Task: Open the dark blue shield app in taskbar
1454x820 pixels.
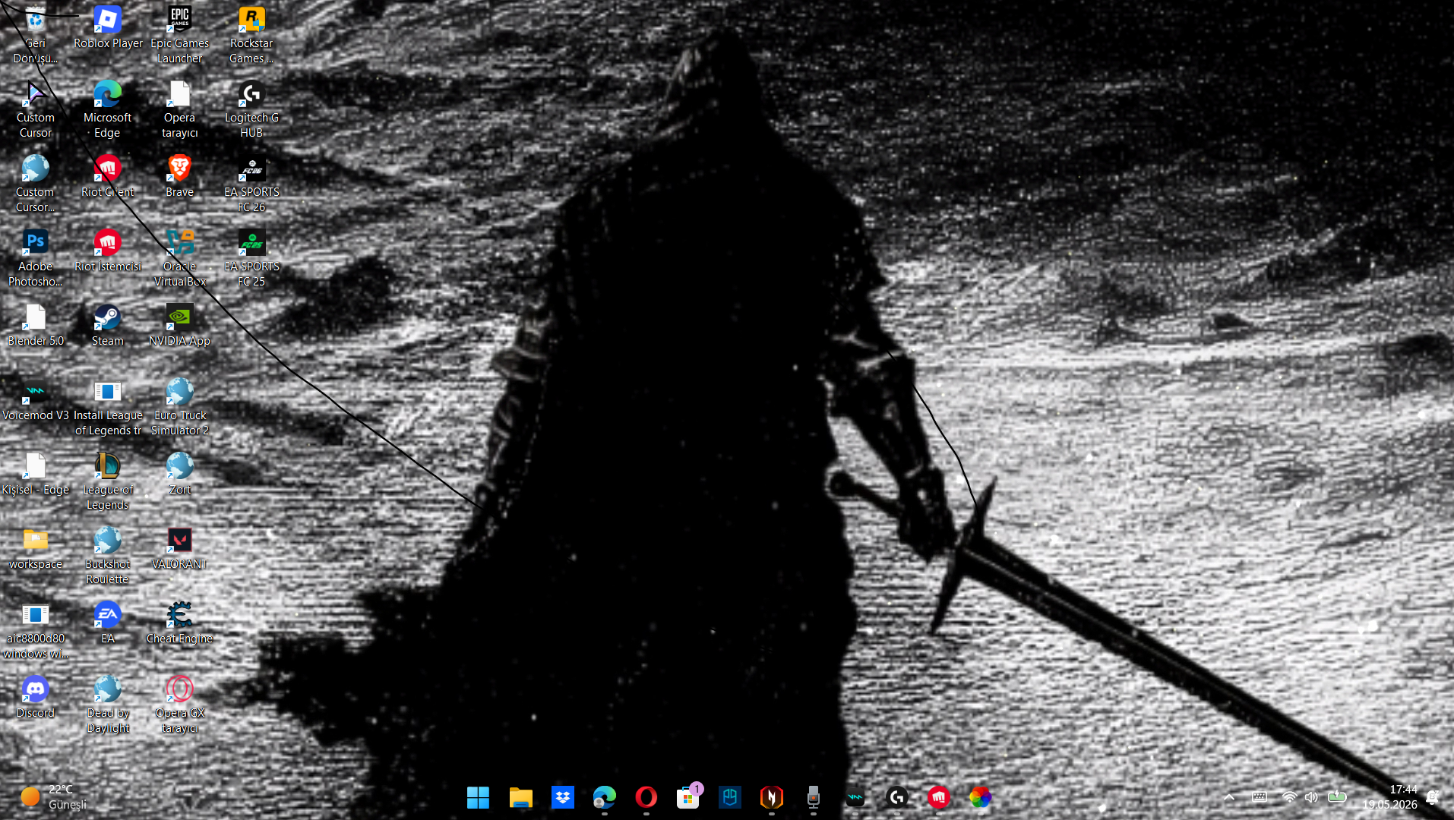Action: 729,797
